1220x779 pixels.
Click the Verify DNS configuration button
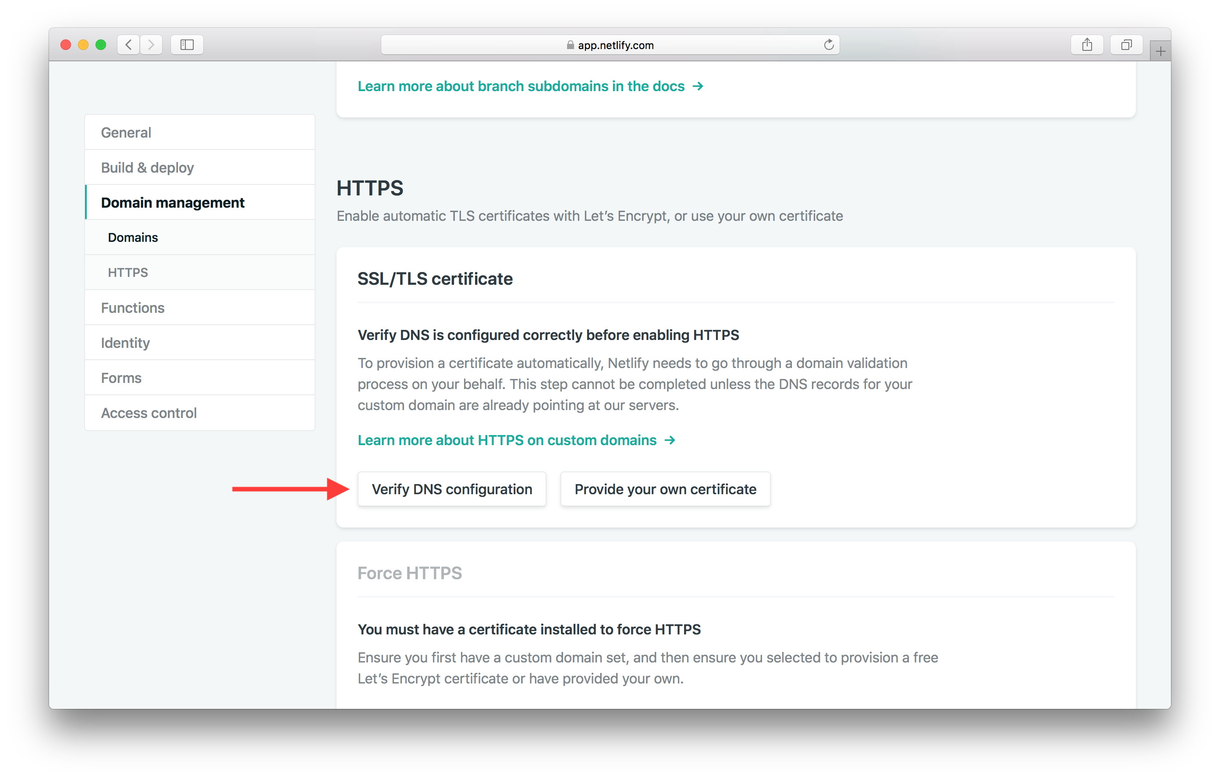tap(451, 489)
